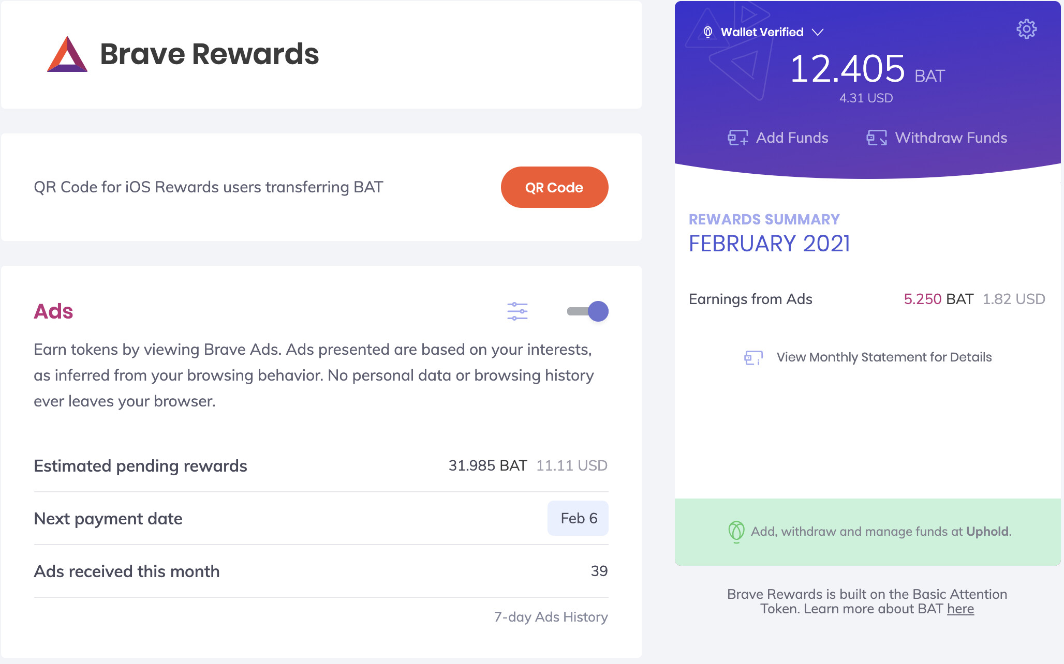Click Withdraw Funds text

pos(951,138)
